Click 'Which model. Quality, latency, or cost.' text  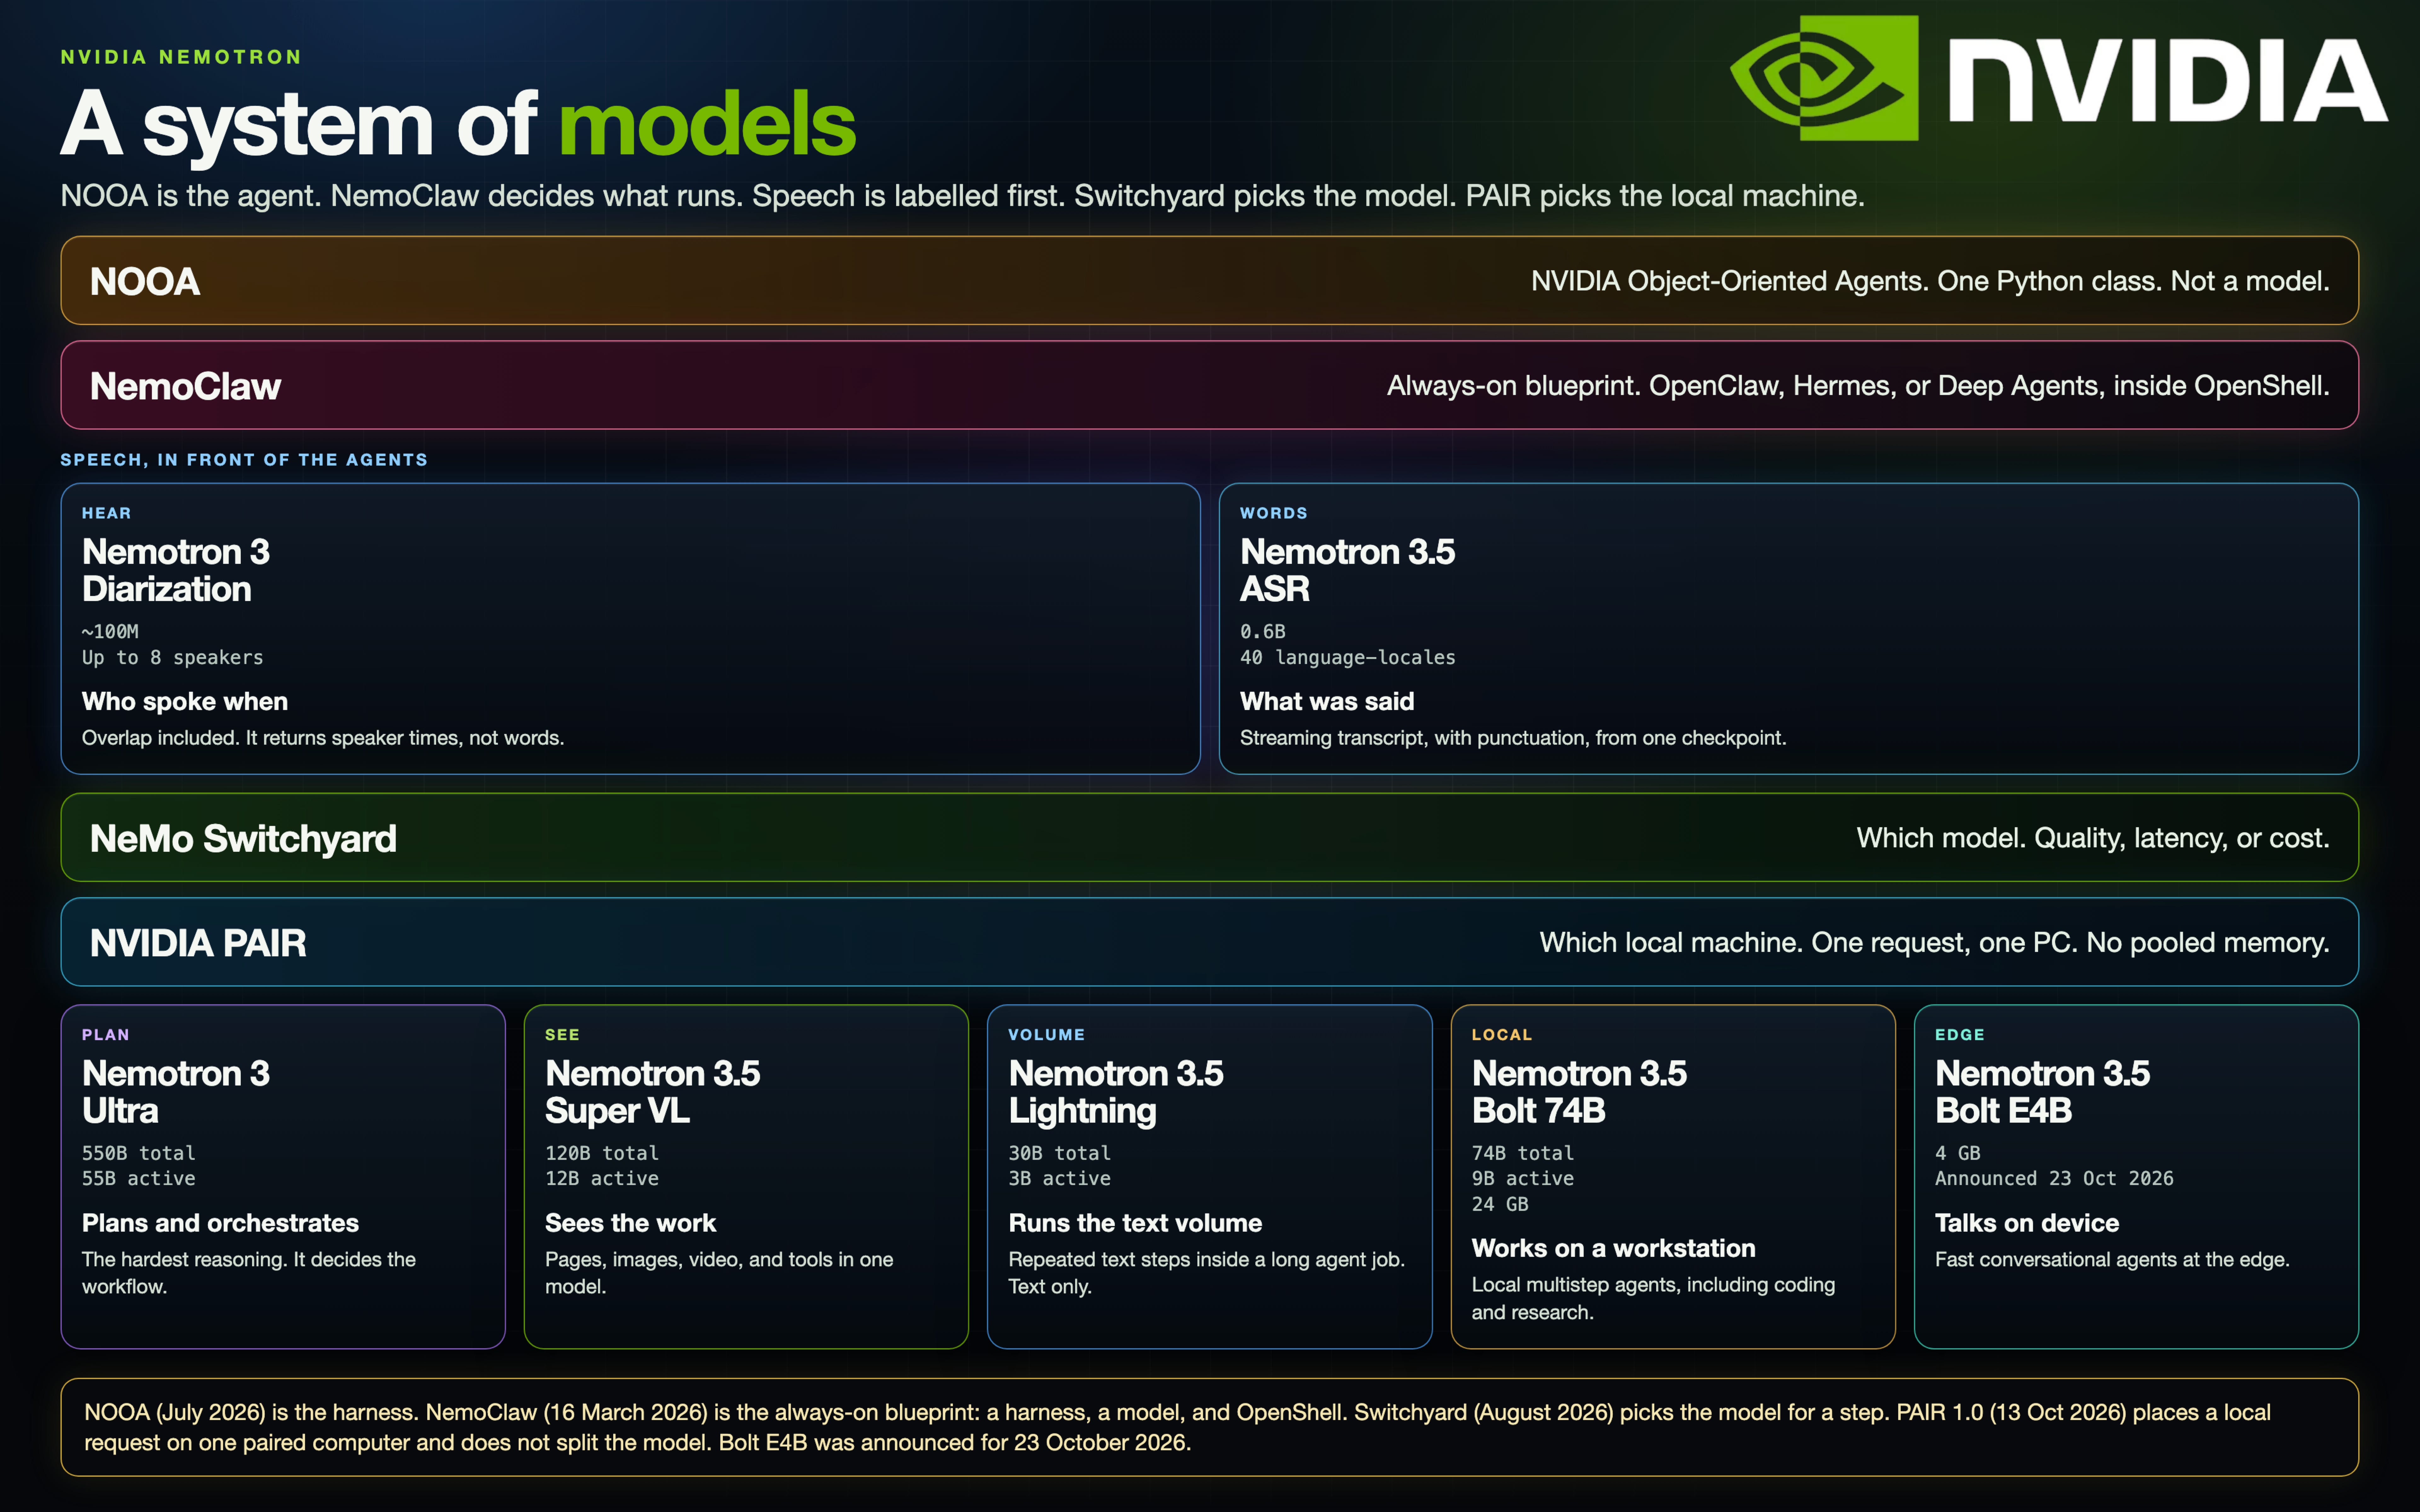click(x=2093, y=838)
